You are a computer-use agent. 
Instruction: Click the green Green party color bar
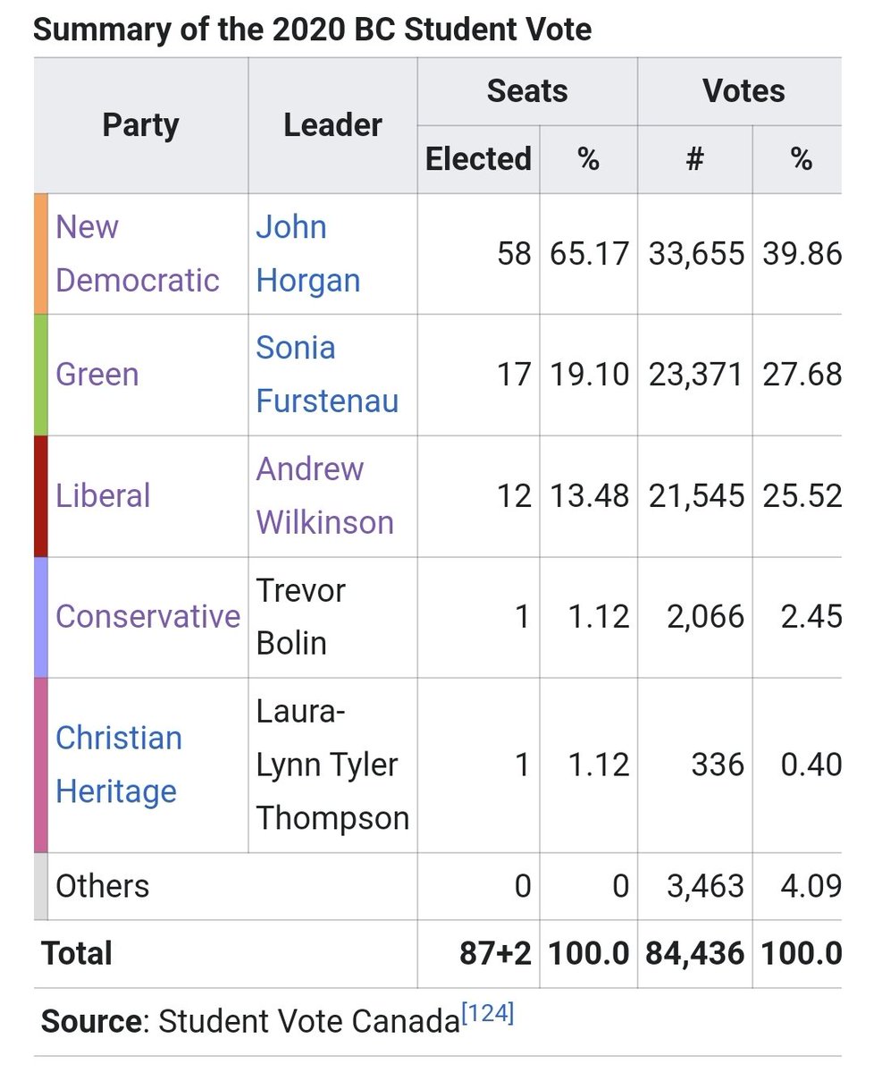tap(40, 374)
